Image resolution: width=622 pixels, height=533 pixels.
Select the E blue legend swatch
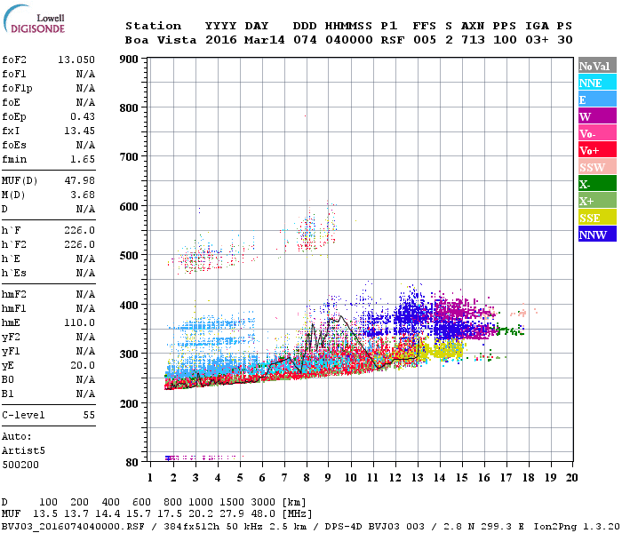pos(597,99)
